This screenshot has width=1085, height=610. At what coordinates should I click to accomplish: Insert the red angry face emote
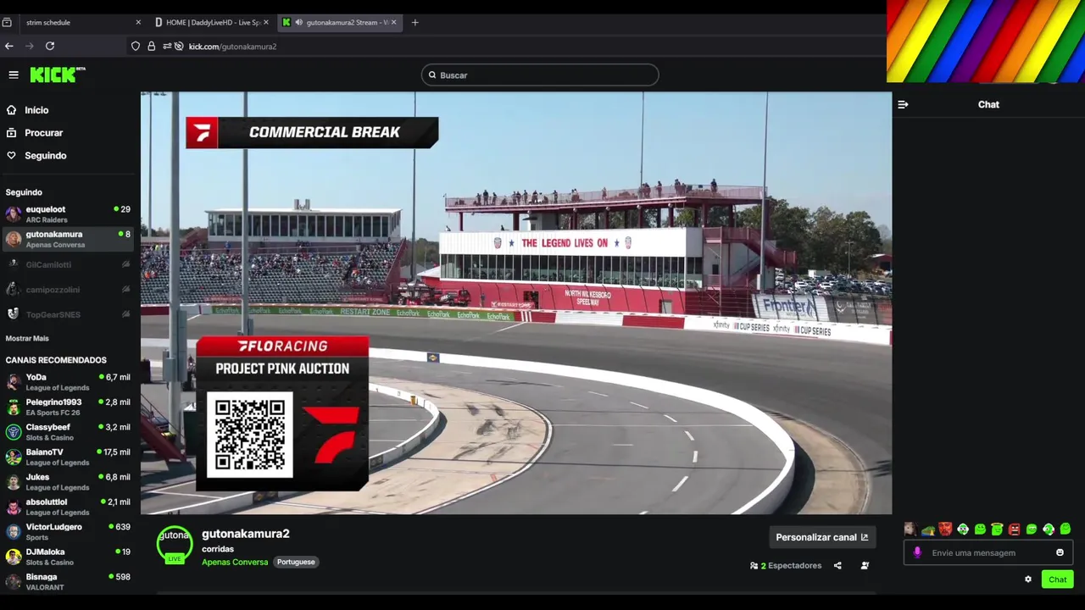pos(1015,529)
